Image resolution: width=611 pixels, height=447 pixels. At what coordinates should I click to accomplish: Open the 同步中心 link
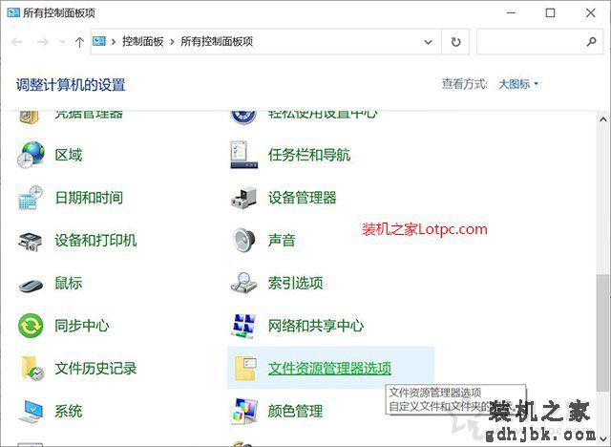pyautogui.click(x=82, y=326)
